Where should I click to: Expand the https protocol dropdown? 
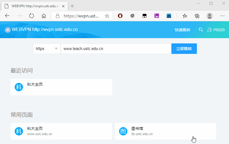point(47,49)
